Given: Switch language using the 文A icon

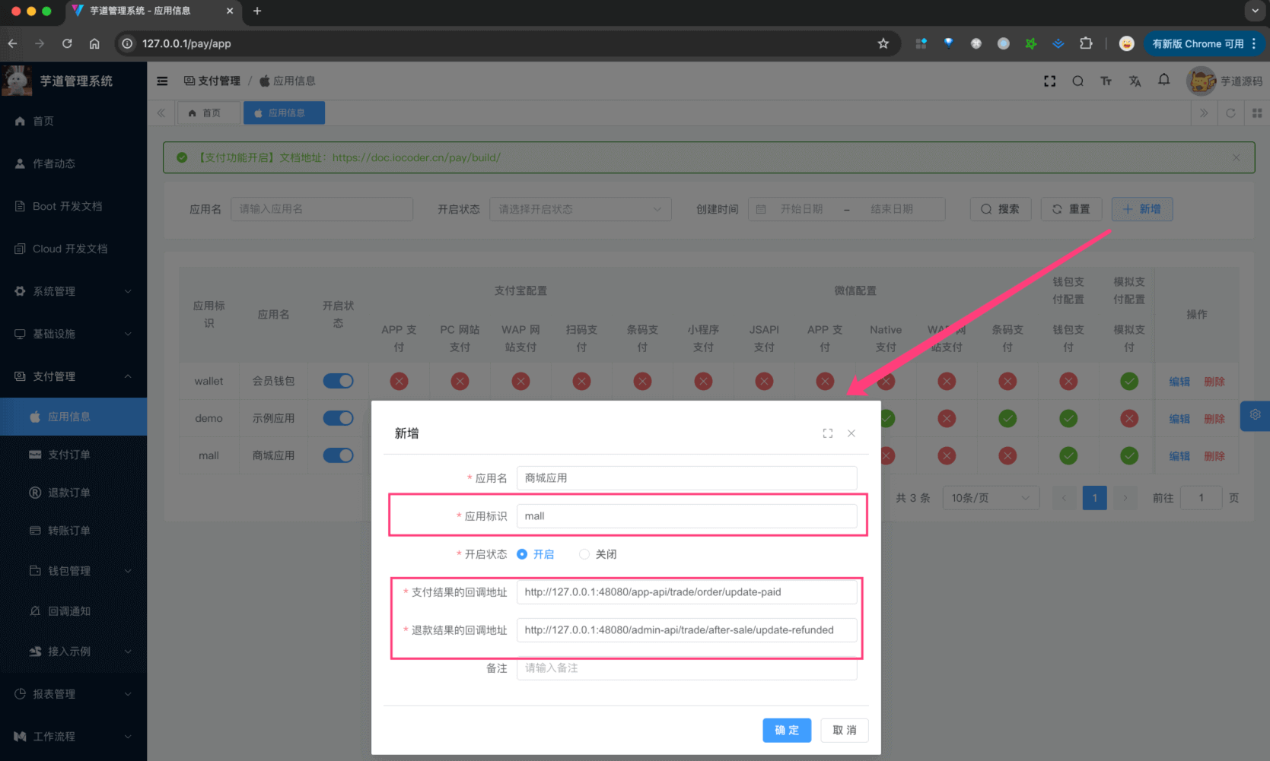Looking at the screenshot, I should [1135, 81].
